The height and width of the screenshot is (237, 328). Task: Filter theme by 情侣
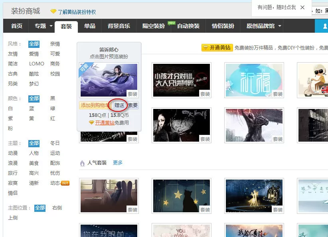point(13,193)
